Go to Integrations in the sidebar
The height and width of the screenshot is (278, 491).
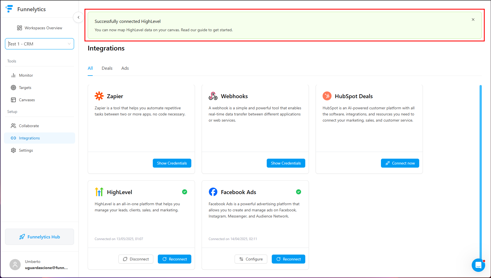(x=40, y=138)
